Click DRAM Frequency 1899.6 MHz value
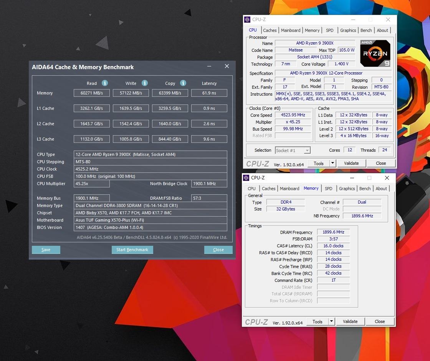This screenshot has width=430, height=361. [333, 232]
